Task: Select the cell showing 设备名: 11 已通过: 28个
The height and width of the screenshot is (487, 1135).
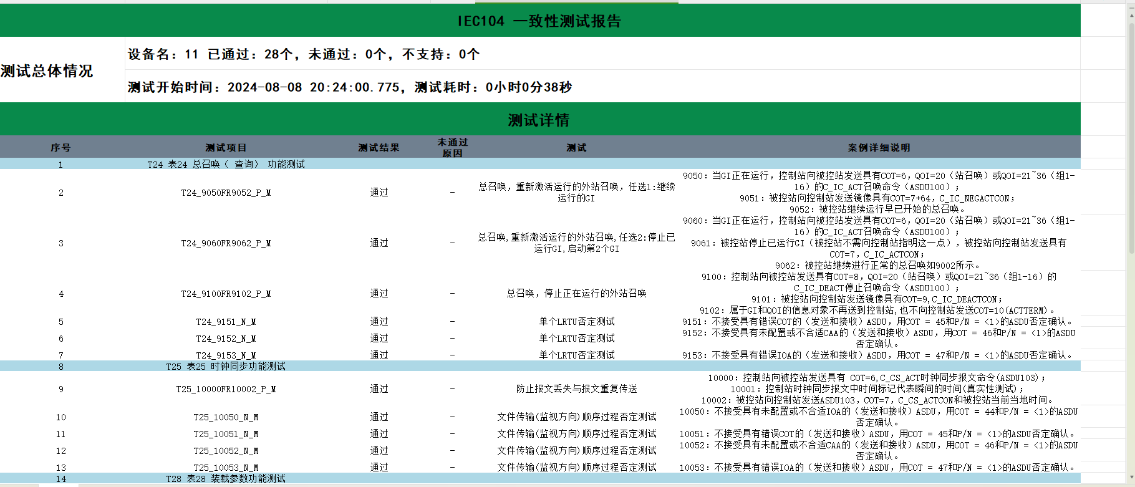Action: pos(602,54)
